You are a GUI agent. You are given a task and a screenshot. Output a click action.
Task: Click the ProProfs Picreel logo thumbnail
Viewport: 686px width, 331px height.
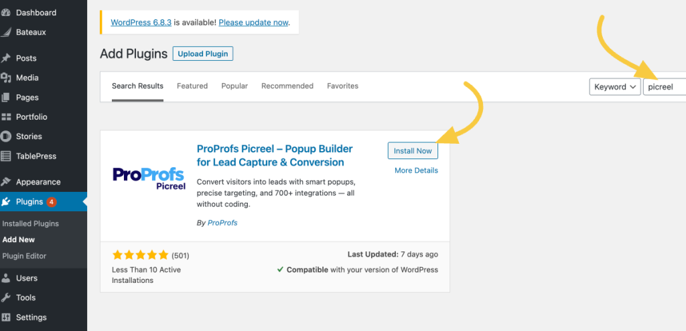pyautogui.click(x=149, y=179)
